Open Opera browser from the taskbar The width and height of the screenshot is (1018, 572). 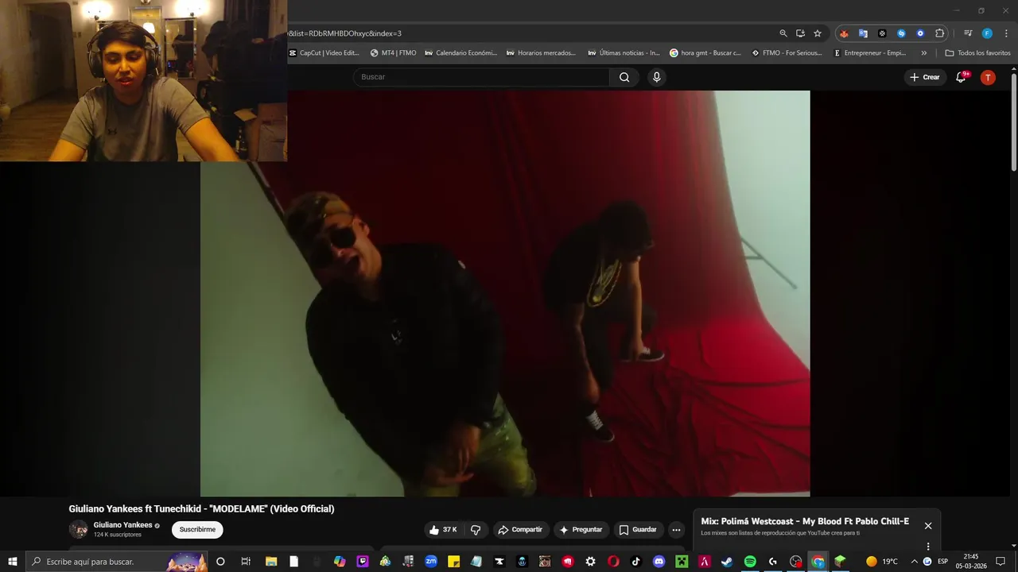613,562
